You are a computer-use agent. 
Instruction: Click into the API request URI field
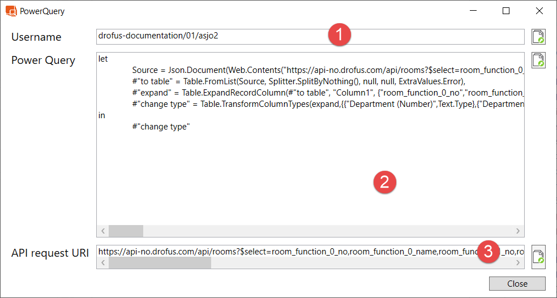(283, 251)
